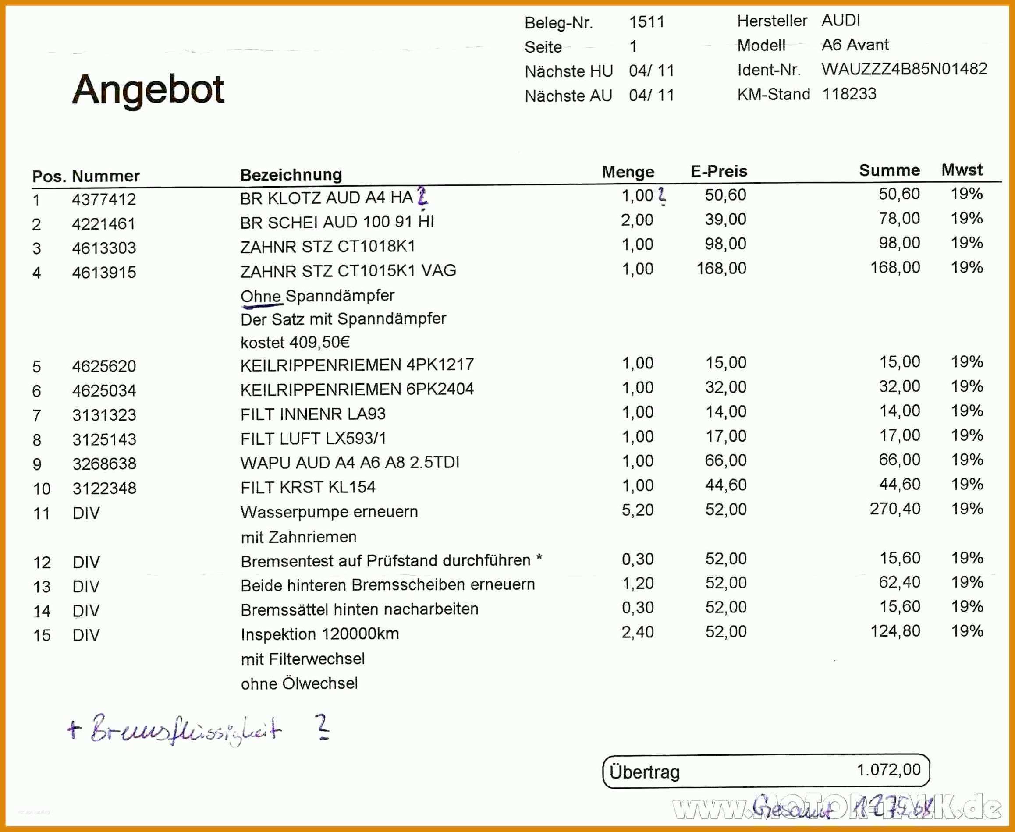Select model text 'A6 Avant'

855,45
